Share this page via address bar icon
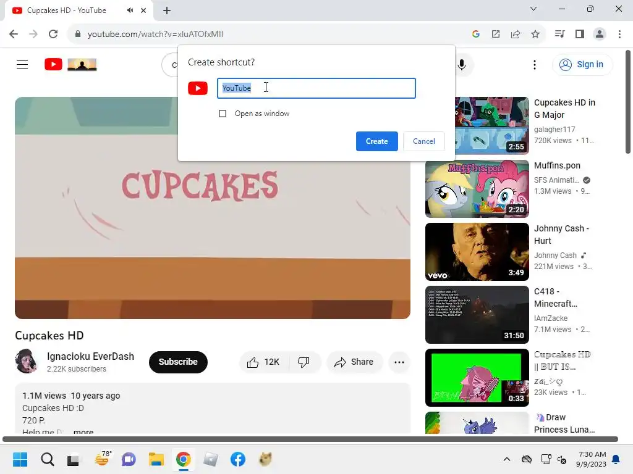 click(x=516, y=35)
